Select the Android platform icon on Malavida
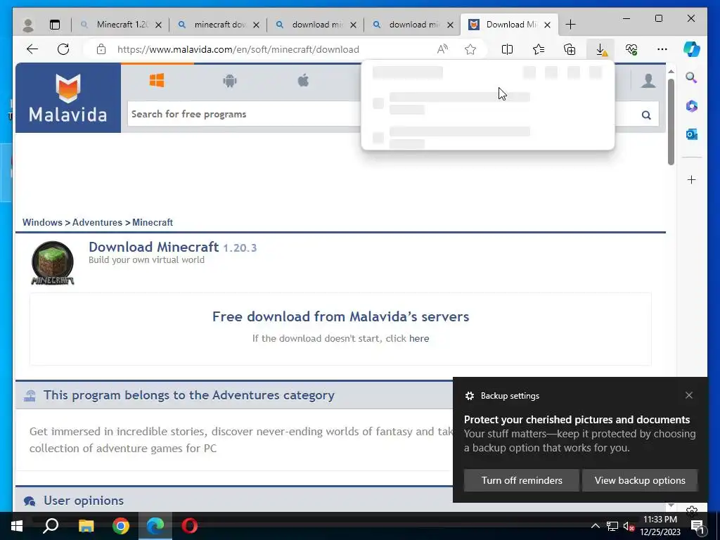This screenshot has width=720, height=540. click(x=230, y=82)
